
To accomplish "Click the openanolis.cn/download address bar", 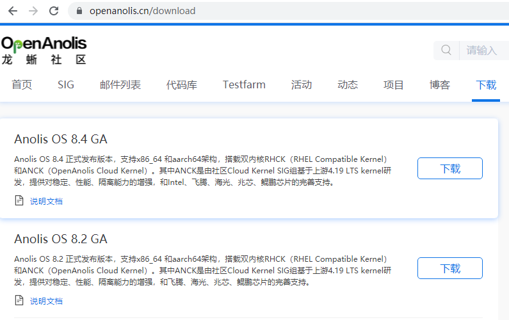I will 288,11.
